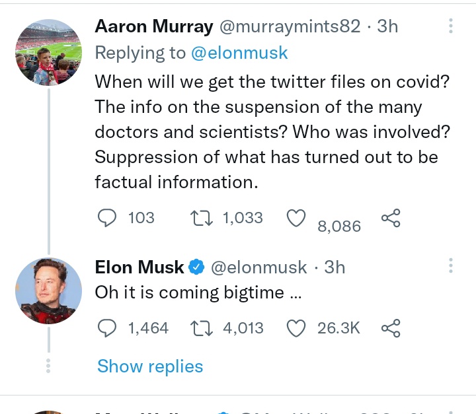Open more options on Elon Musk's tweet
476x414 pixels.
point(451,267)
